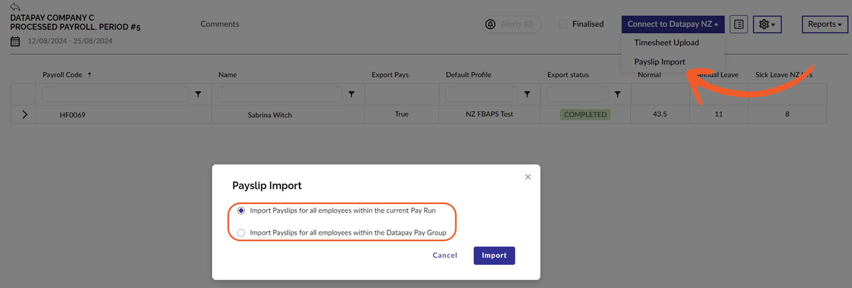Choose Payslip Import from the menu
852x288 pixels.
point(659,62)
